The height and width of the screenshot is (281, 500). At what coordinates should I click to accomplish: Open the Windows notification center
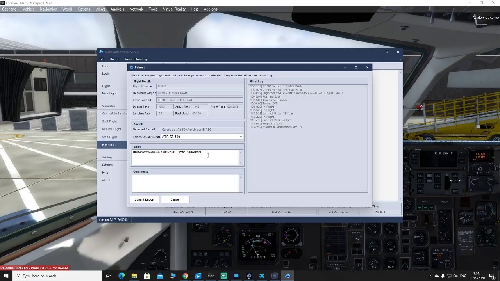[x=492, y=276]
